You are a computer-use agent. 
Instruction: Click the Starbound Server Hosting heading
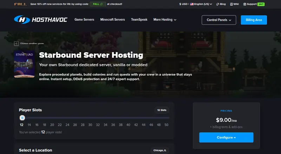[x=91, y=55]
